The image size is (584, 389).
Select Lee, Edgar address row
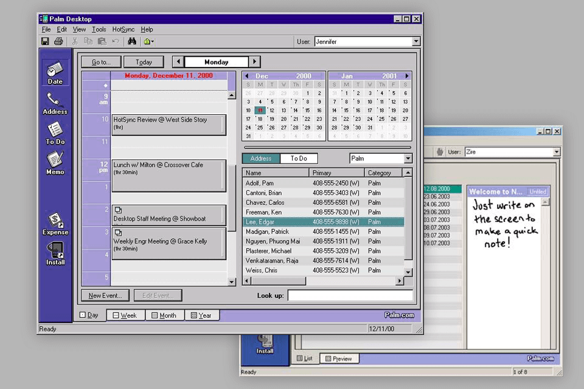pos(323,222)
